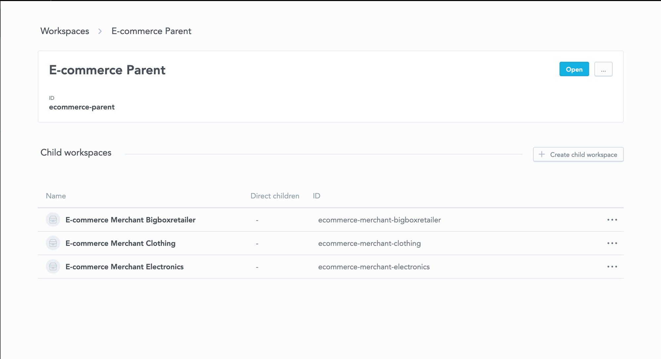Click the Open button
The height and width of the screenshot is (359, 661).
click(574, 69)
